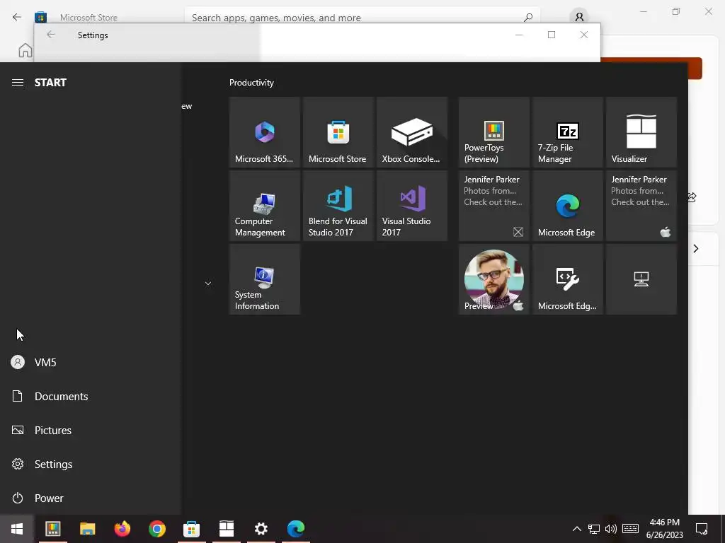Open Jennifer Parker mail tile with envelope

(493, 206)
